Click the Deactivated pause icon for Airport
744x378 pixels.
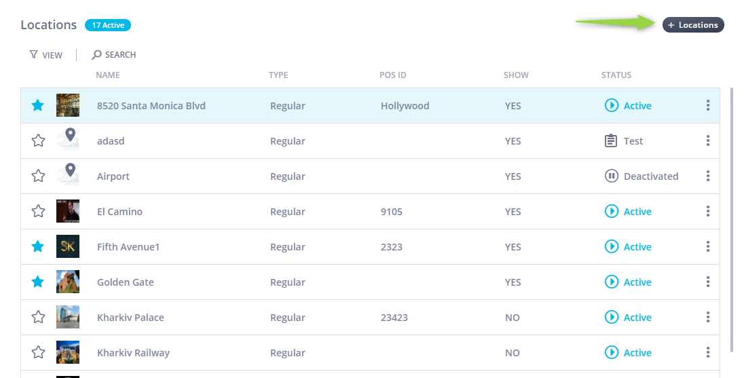[x=611, y=176]
